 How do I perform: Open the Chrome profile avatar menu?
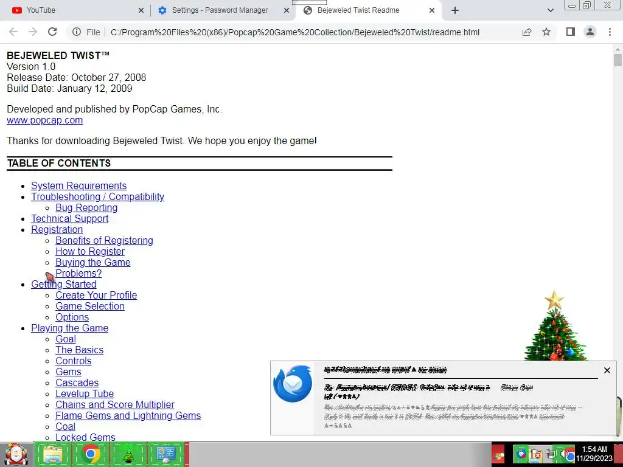(x=590, y=32)
